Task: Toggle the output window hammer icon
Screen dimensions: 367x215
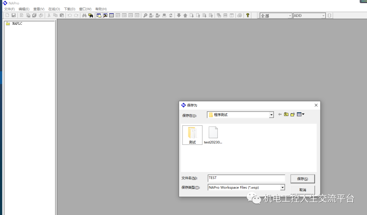Action: coord(105,15)
